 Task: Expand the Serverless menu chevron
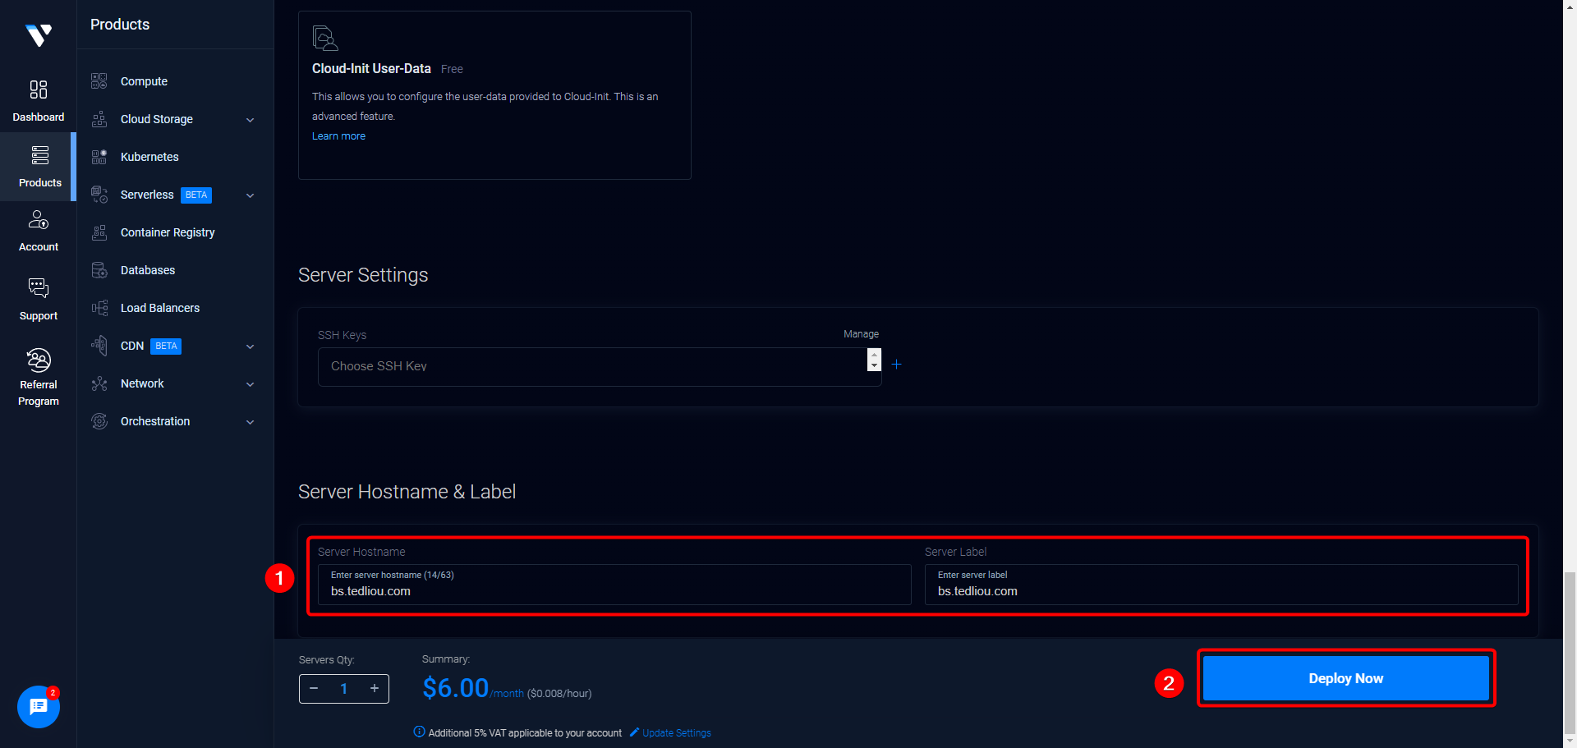(x=251, y=195)
